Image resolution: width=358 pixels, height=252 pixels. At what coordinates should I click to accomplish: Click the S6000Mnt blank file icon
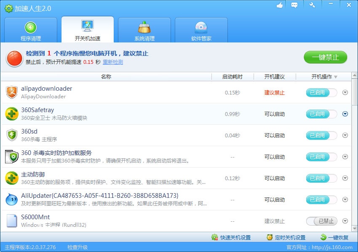[x=12, y=221]
